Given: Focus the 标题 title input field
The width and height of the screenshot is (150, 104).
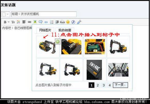Looking at the screenshot, I should pos(44,14).
